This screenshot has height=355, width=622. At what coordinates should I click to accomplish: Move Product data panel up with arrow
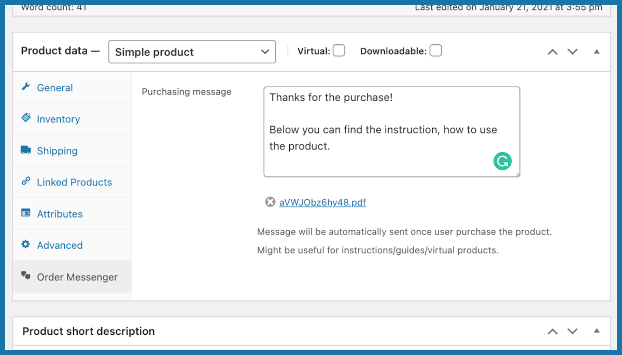552,51
